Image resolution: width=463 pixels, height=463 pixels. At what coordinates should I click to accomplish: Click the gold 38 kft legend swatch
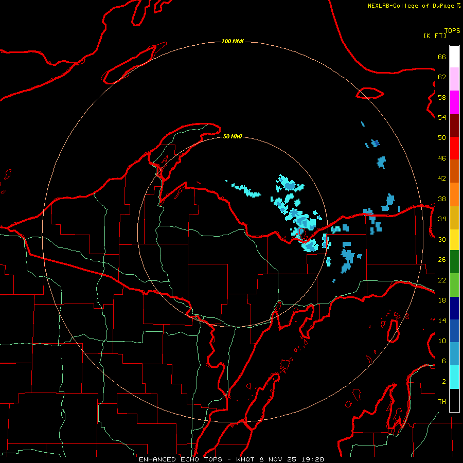(x=454, y=218)
